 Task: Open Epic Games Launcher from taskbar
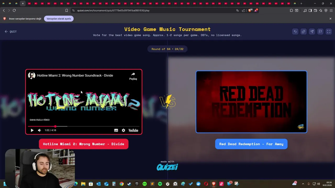137,184
